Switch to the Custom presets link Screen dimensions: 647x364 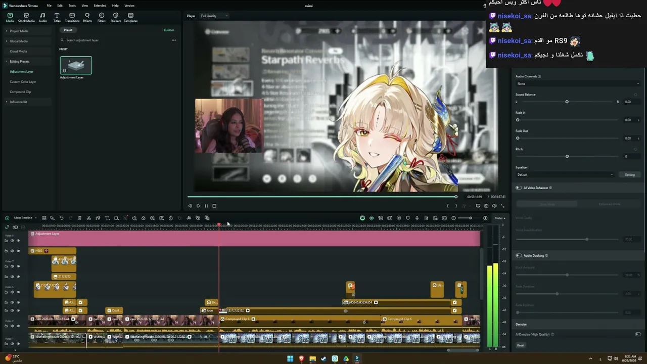[169, 30]
